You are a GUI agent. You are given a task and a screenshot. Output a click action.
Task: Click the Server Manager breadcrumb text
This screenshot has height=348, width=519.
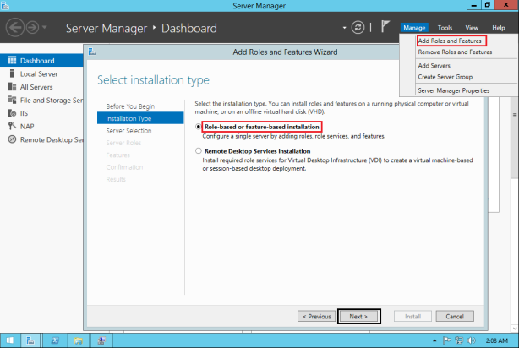pos(107,28)
